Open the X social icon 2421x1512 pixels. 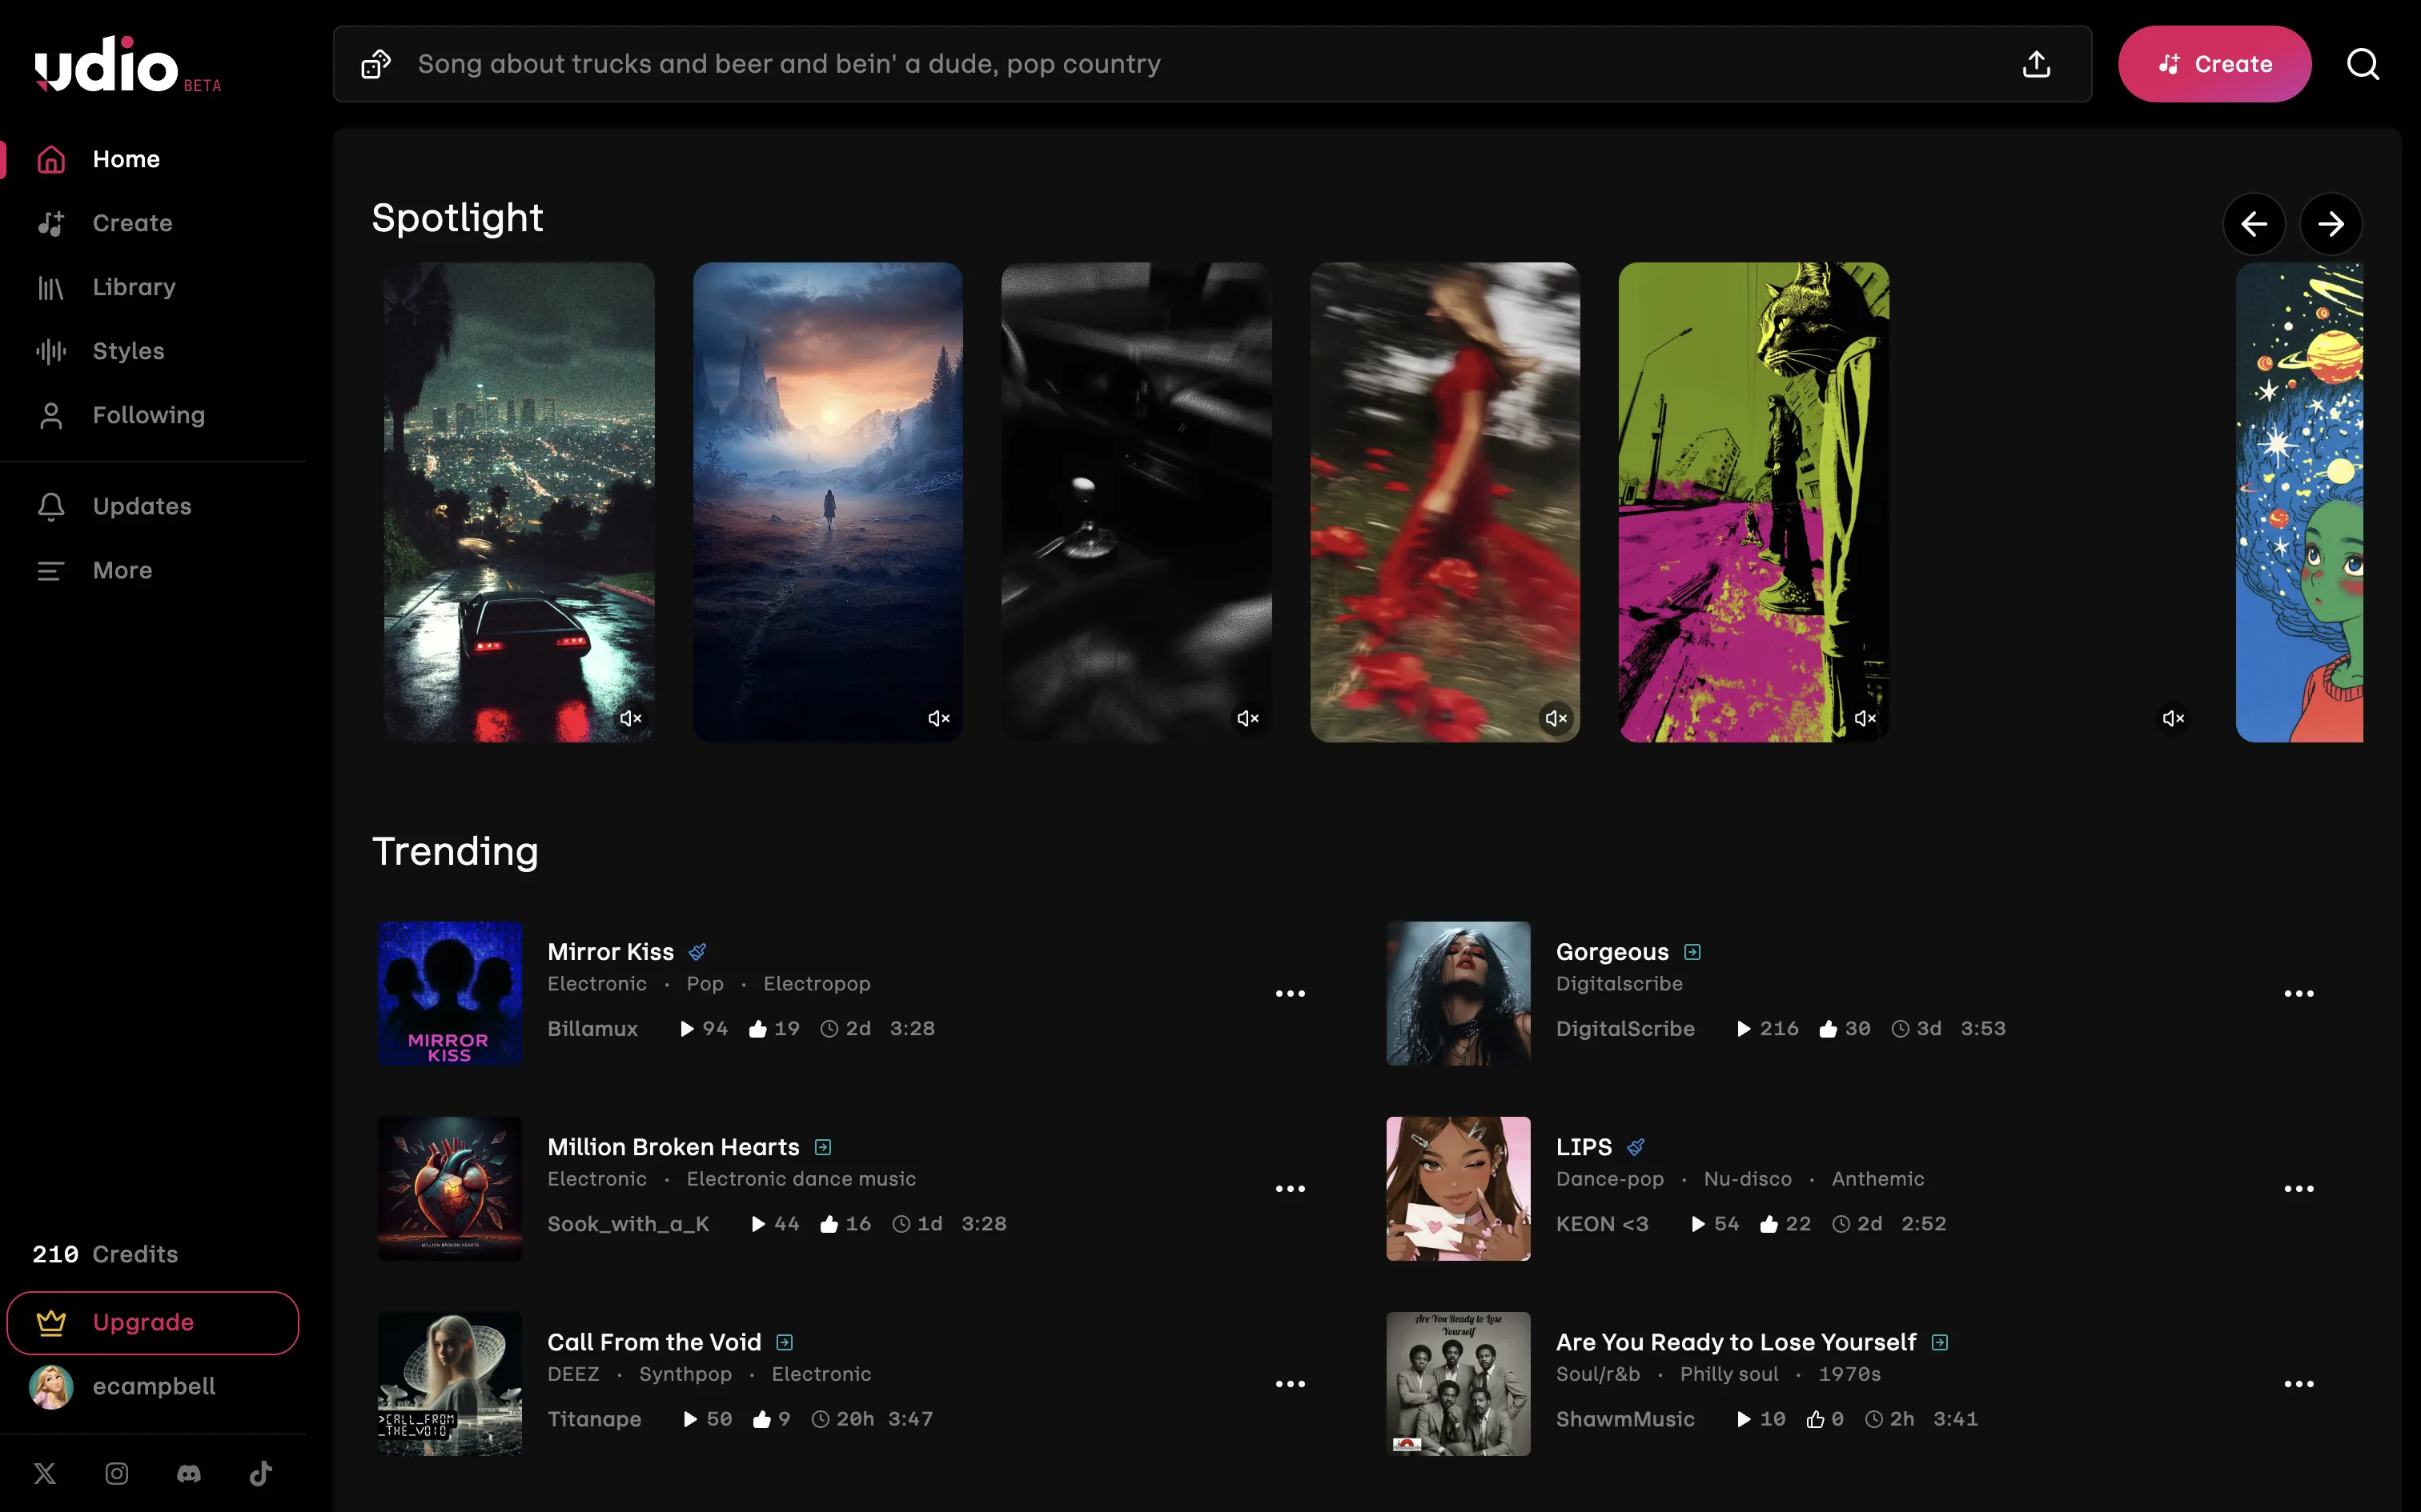click(45, 1473)
